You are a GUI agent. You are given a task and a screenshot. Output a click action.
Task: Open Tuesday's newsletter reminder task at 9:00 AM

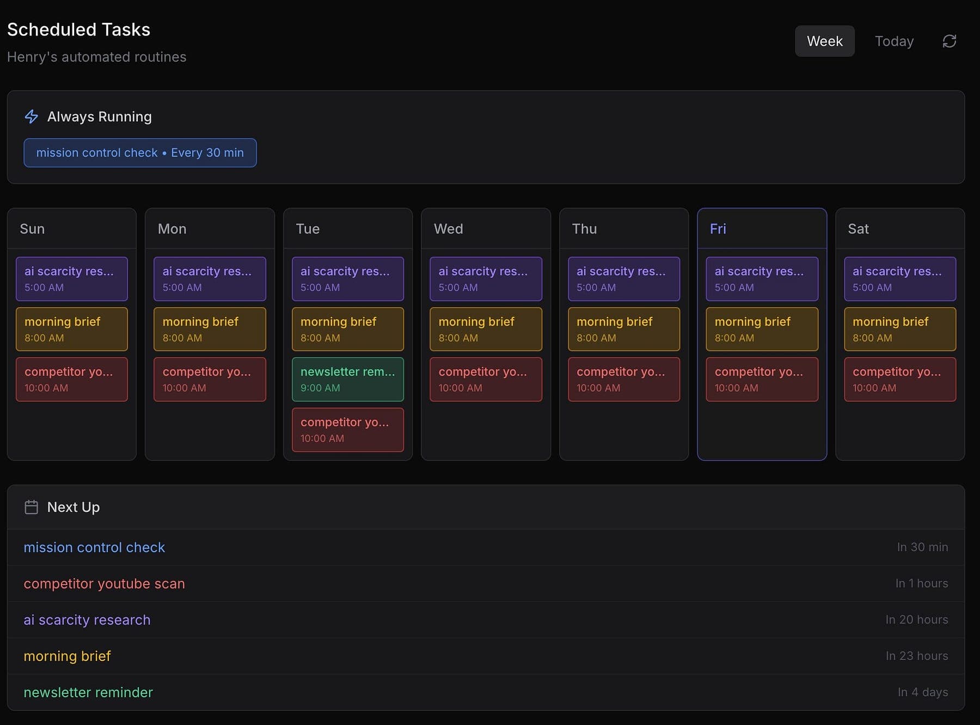347,379
